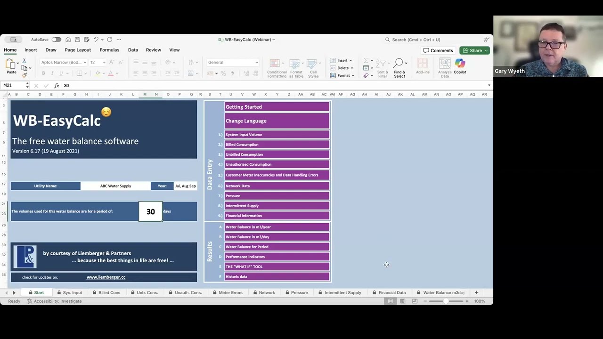
Task: Open the Page Layout ribbon tab
Action: [x=78, y=50]
